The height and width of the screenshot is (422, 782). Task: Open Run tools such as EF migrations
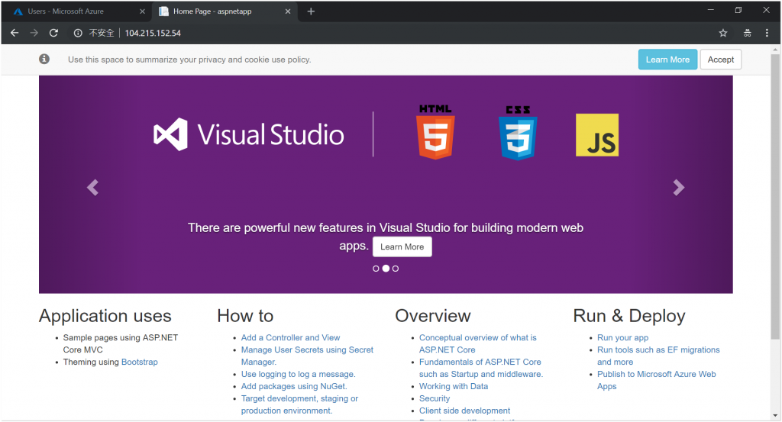pos(658,356)
